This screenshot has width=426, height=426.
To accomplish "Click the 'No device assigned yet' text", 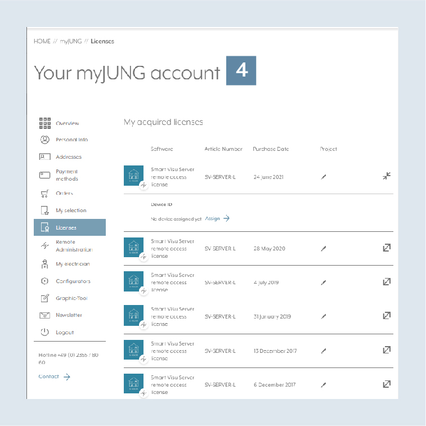I will (x=176, y=219).
